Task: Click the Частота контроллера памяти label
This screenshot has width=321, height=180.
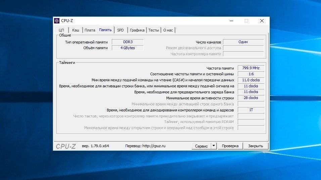Action: click(x=196, y=54)
